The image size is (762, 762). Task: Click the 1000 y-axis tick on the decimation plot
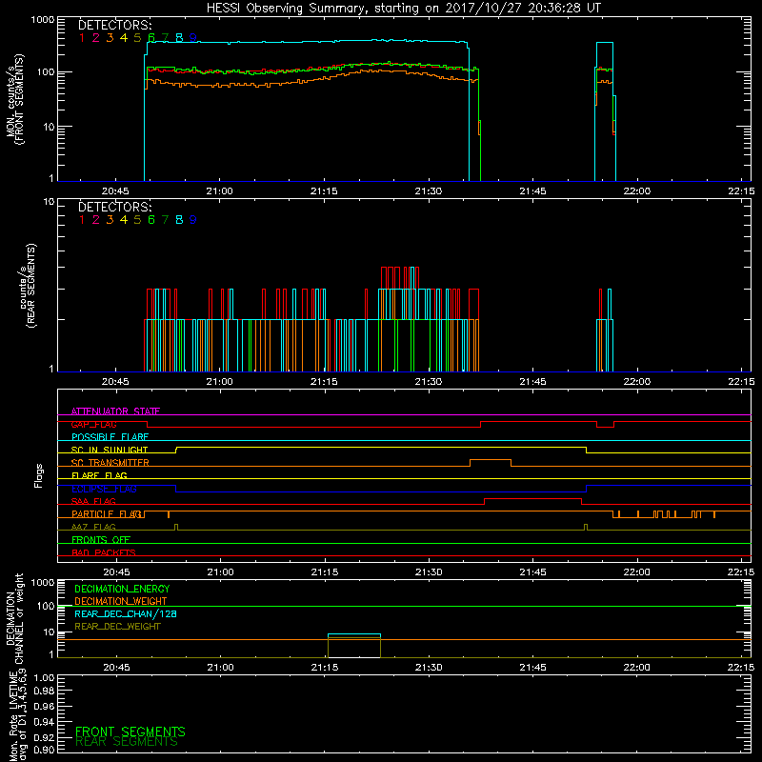click(43, 582)
